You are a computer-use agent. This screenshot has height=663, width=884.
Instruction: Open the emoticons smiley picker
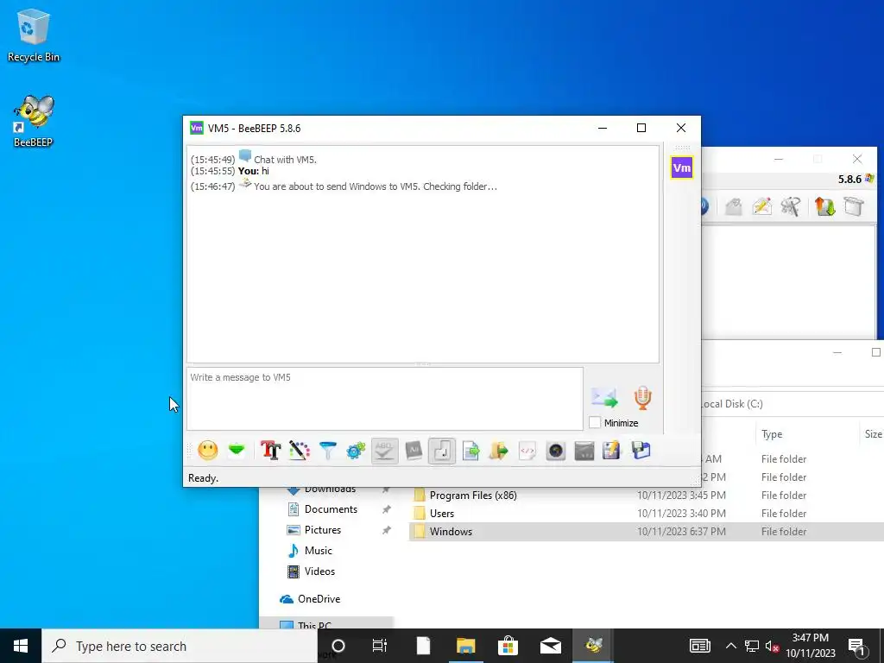click(x=207, y=451)
